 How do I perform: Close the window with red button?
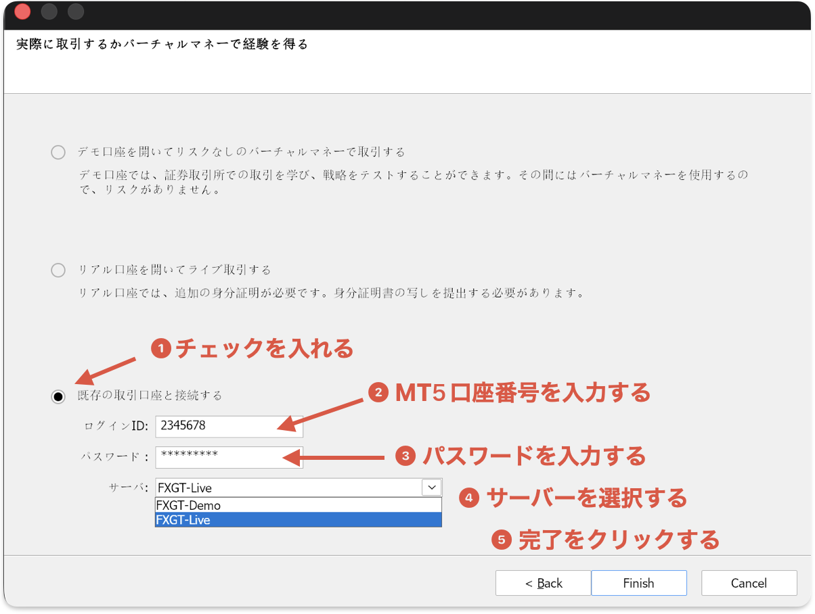[22, 11]
